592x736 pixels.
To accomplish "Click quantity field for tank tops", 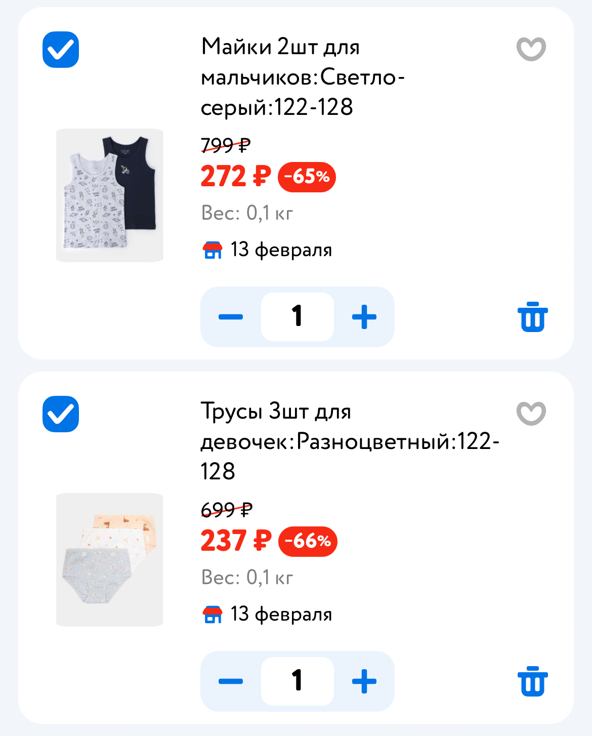I will [x=298, y=317].
